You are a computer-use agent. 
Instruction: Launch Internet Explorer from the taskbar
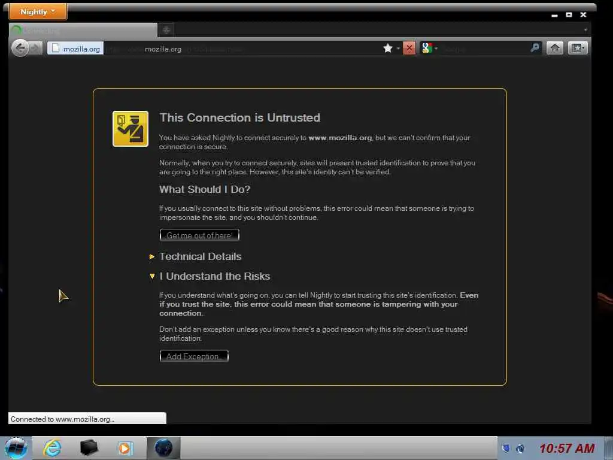(53, 448)
